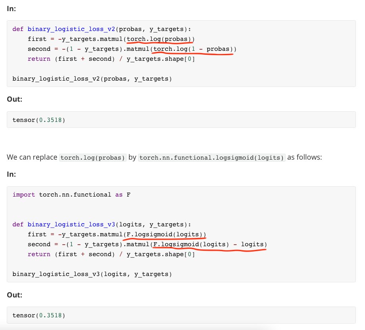Click 'import torch.nn.functional as F' line
Screen dimensions: 365x330
71,195
